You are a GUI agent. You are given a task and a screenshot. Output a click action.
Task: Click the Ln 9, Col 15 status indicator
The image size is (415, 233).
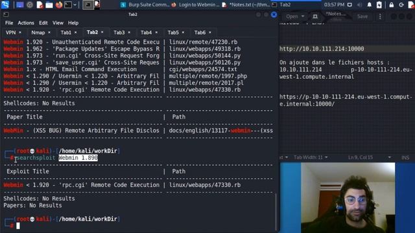click(x=361, y=157)
